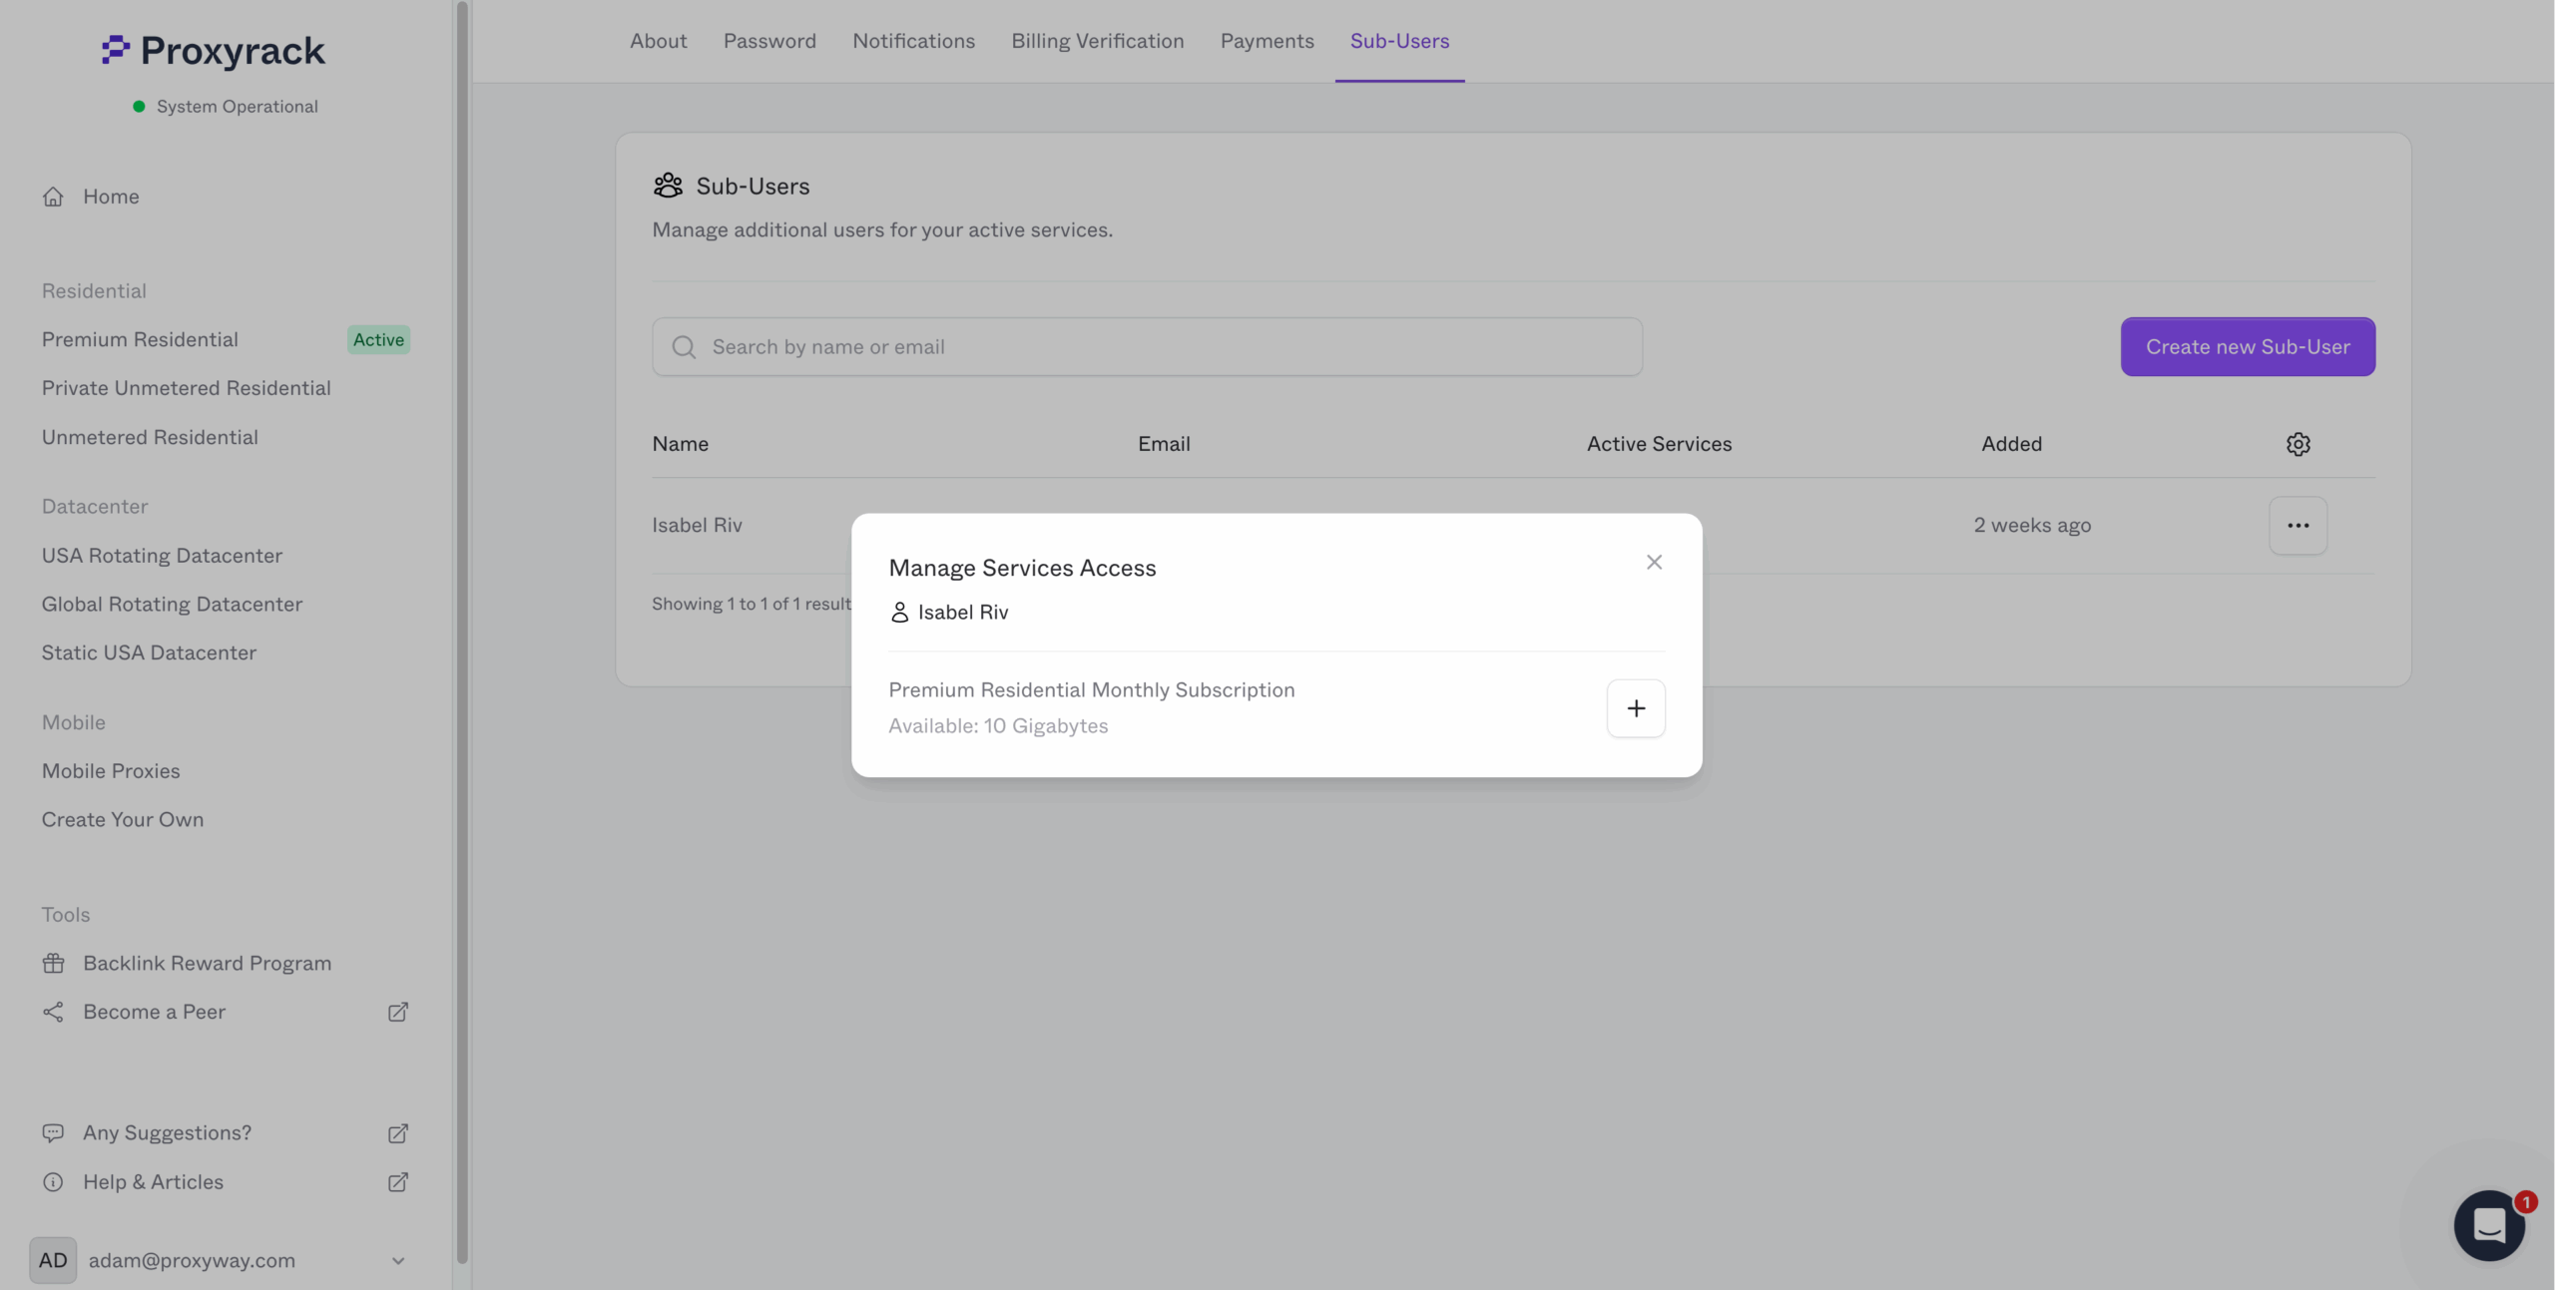Click the search magnifier icon
This screenshot has width=2555, height=1290.
click(x=684, y=346)
